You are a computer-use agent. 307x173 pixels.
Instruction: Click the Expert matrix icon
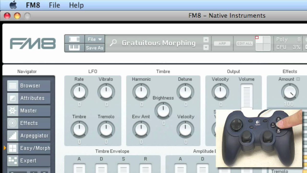click(x=13, y=161)
